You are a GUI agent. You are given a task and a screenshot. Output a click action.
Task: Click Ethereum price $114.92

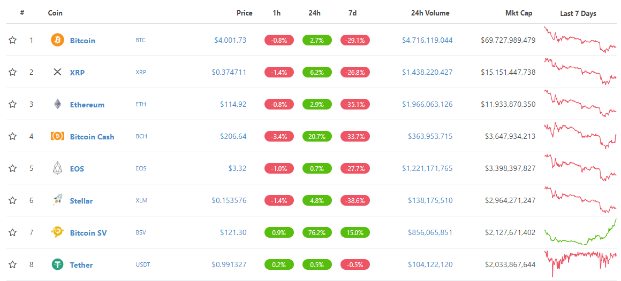(x=233, y=104)
